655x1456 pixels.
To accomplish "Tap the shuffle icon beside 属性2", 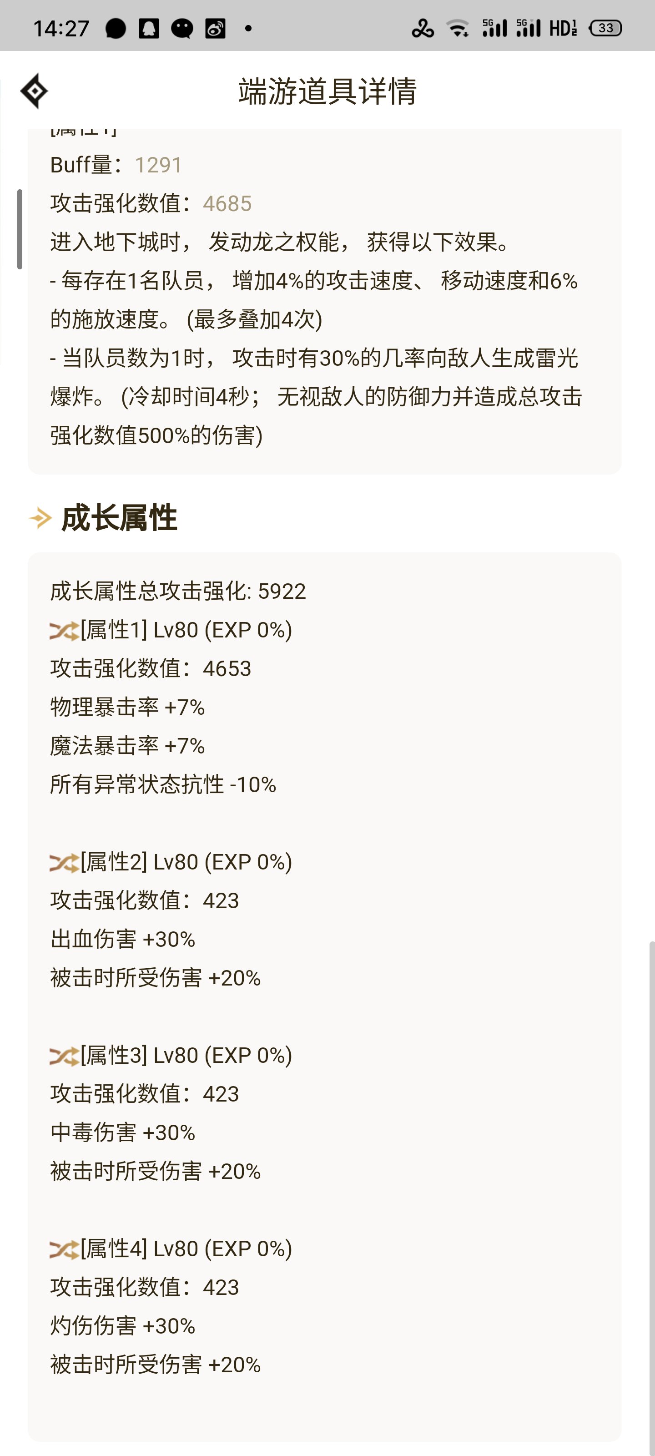I will click(64, 863).
